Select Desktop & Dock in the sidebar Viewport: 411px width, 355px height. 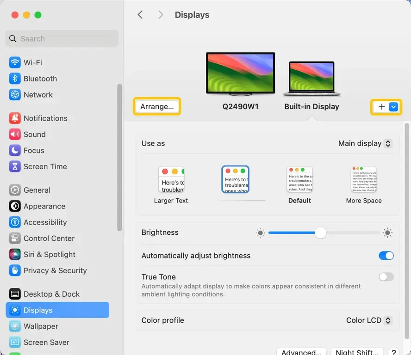tap(57, 294)
